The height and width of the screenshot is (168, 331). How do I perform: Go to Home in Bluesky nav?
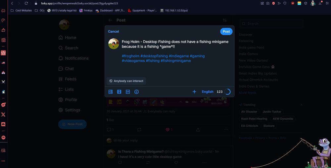pos(67,38)
